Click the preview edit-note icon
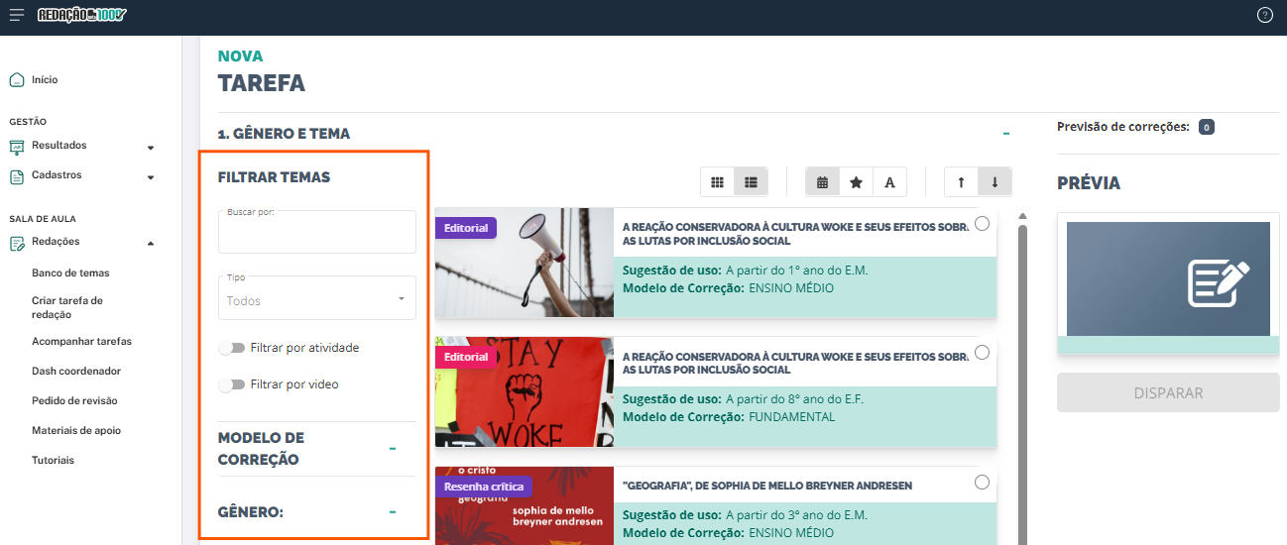Viewport: 1287px width, 545px height. pos(1218,281)
